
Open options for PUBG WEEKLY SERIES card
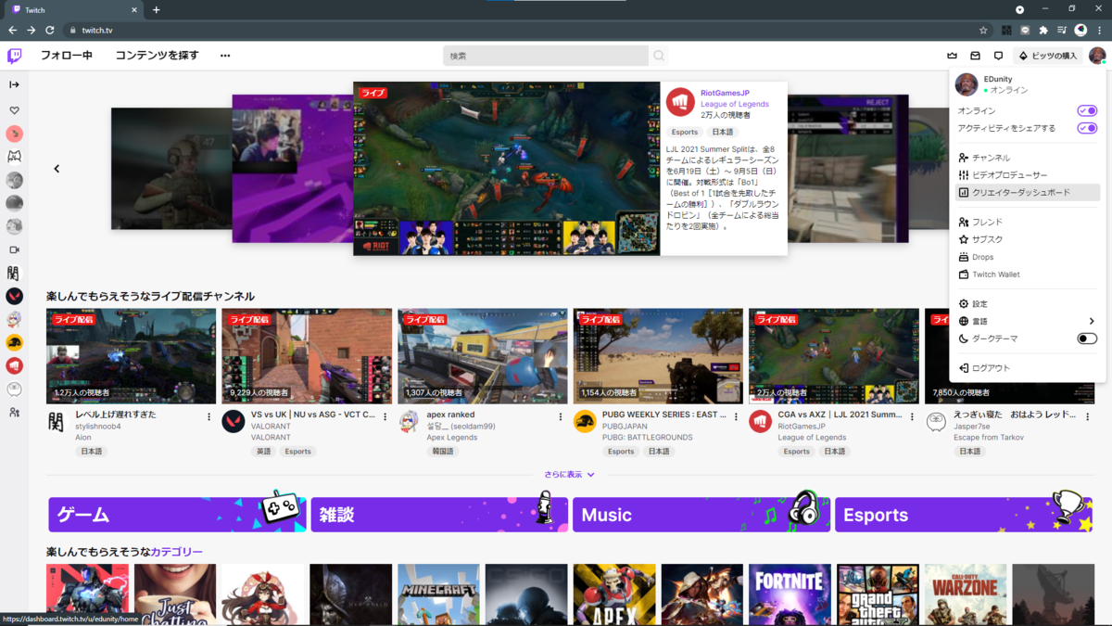[x=737, y=417]
